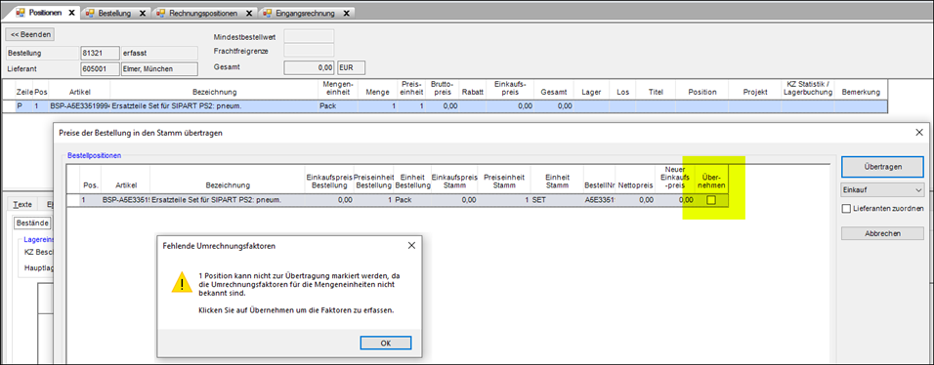Click the Bestellung number field 81321
This screenshot has height=365, width=934.
pyautogui.click(x=99, y=53)
